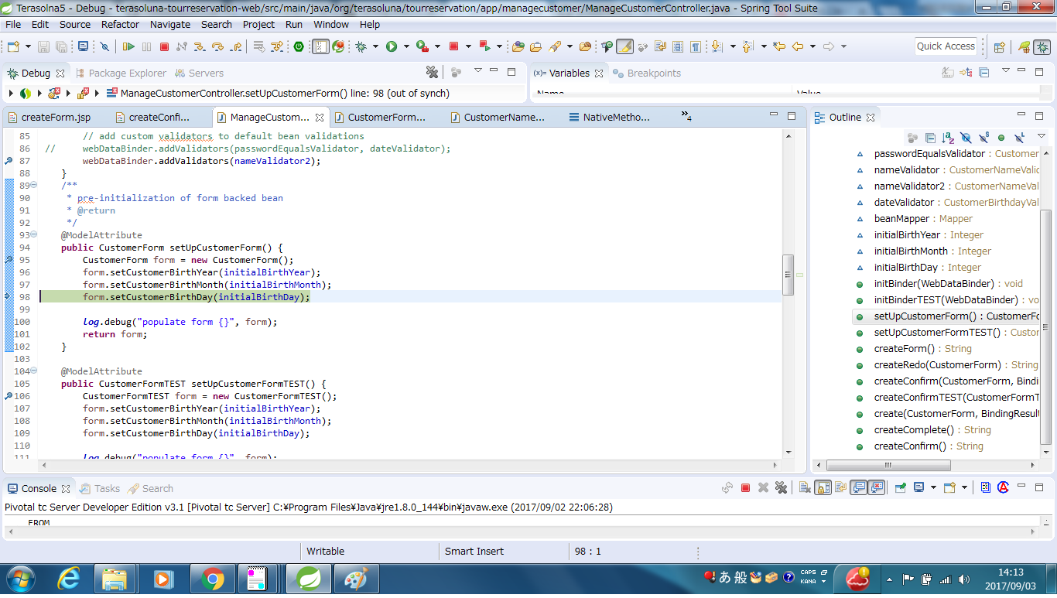The image size is (1057, 598).
Task: Click the Disconnect toolbar icon
Action: [x=182, y=46]
